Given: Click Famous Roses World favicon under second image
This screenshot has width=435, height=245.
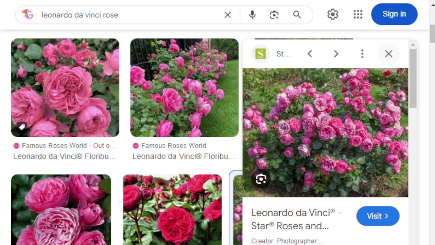Looking at the screenshot, I should (136, 146).
